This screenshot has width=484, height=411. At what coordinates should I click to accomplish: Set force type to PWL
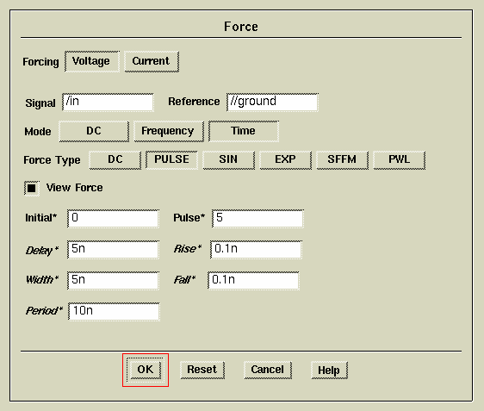click(399, 160)
